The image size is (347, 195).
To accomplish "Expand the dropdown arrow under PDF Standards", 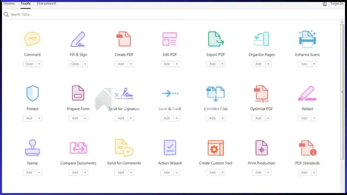I will point(314,173).
